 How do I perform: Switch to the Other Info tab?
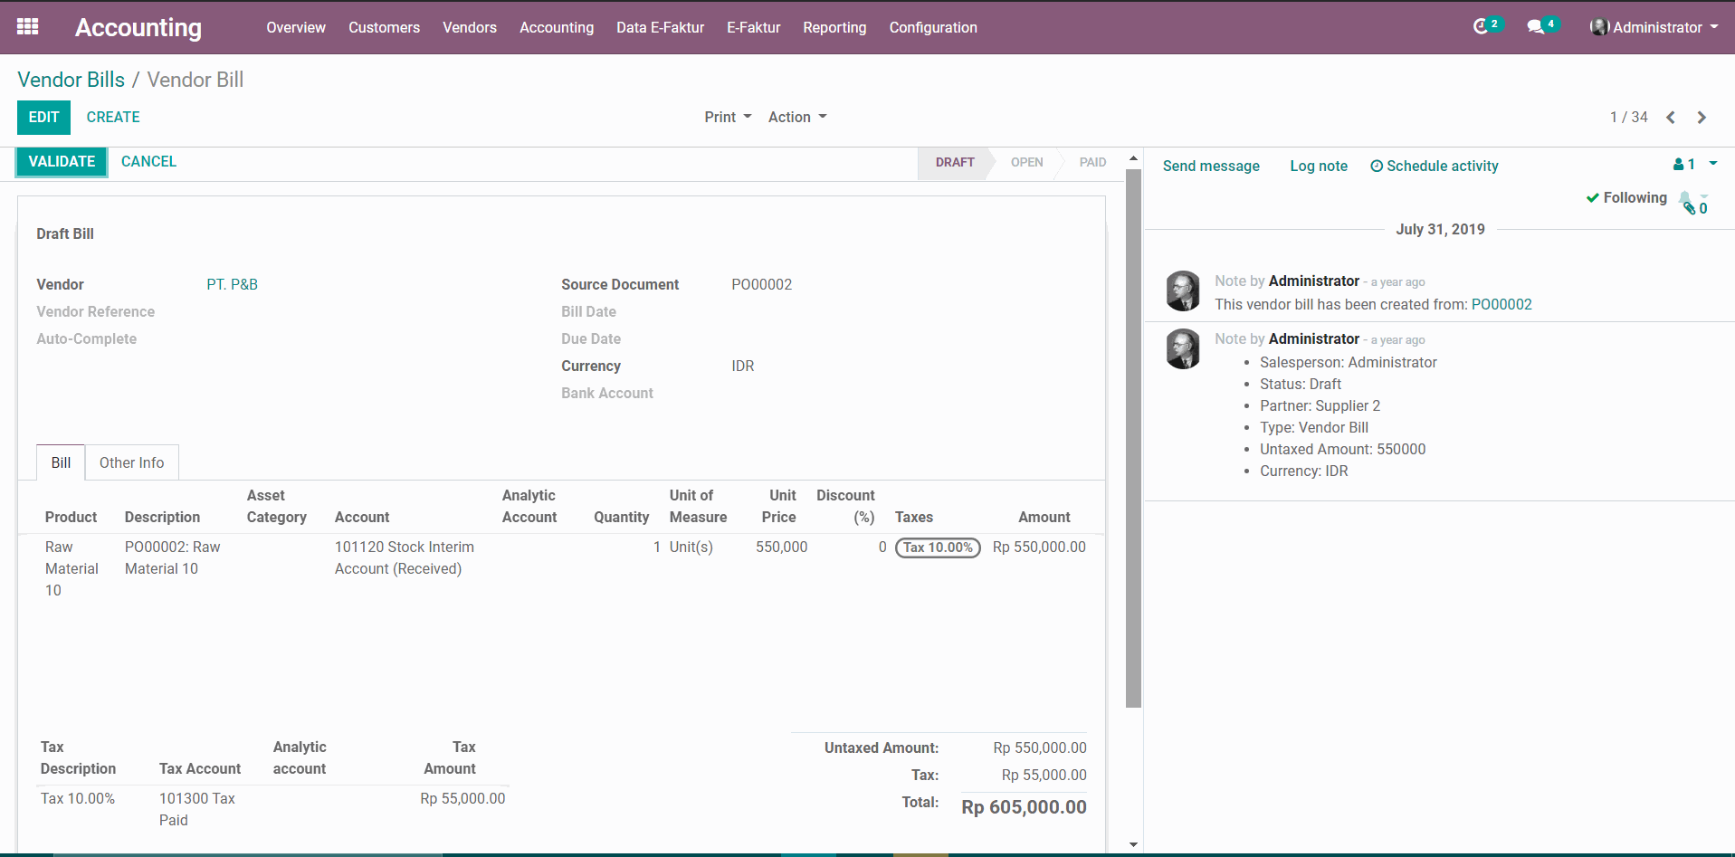[x=131, y=463]
